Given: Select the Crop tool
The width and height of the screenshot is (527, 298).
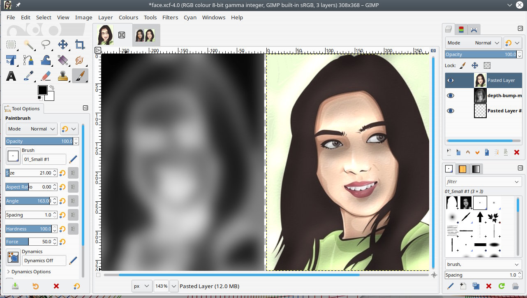Looking at the screenshot, I should (80, 44).
